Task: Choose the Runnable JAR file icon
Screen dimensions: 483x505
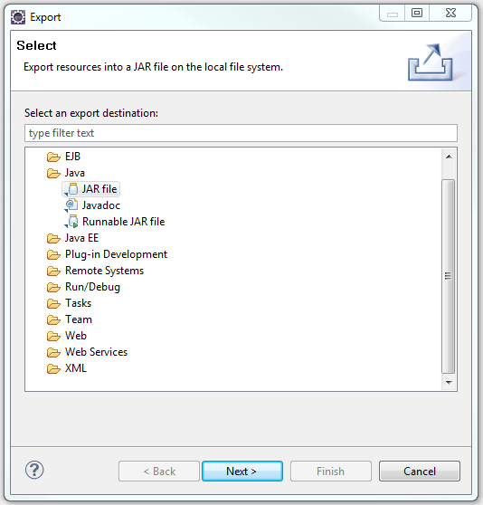Action: (72, 222)
